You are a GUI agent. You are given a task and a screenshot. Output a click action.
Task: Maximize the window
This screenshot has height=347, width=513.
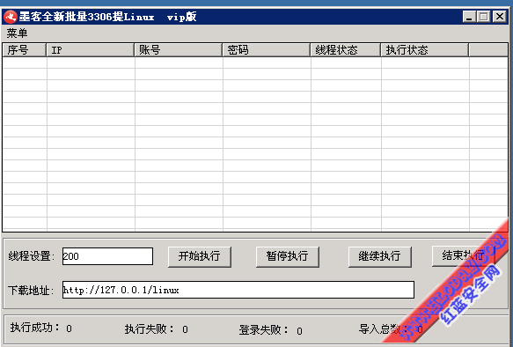[484, 17]
